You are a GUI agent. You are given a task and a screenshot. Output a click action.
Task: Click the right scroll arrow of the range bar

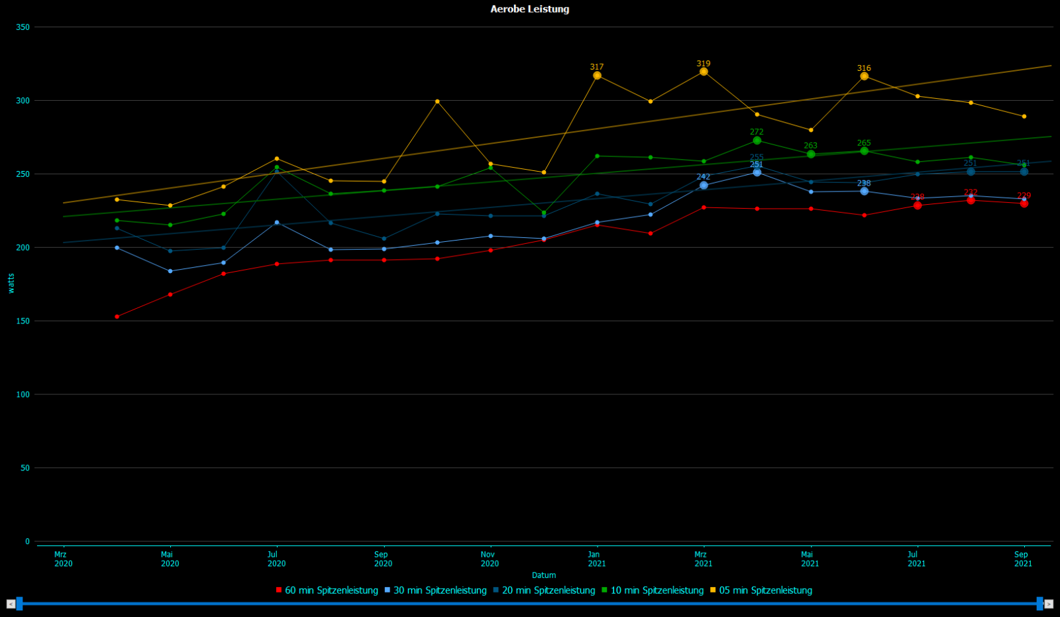tap(1049, 604)
